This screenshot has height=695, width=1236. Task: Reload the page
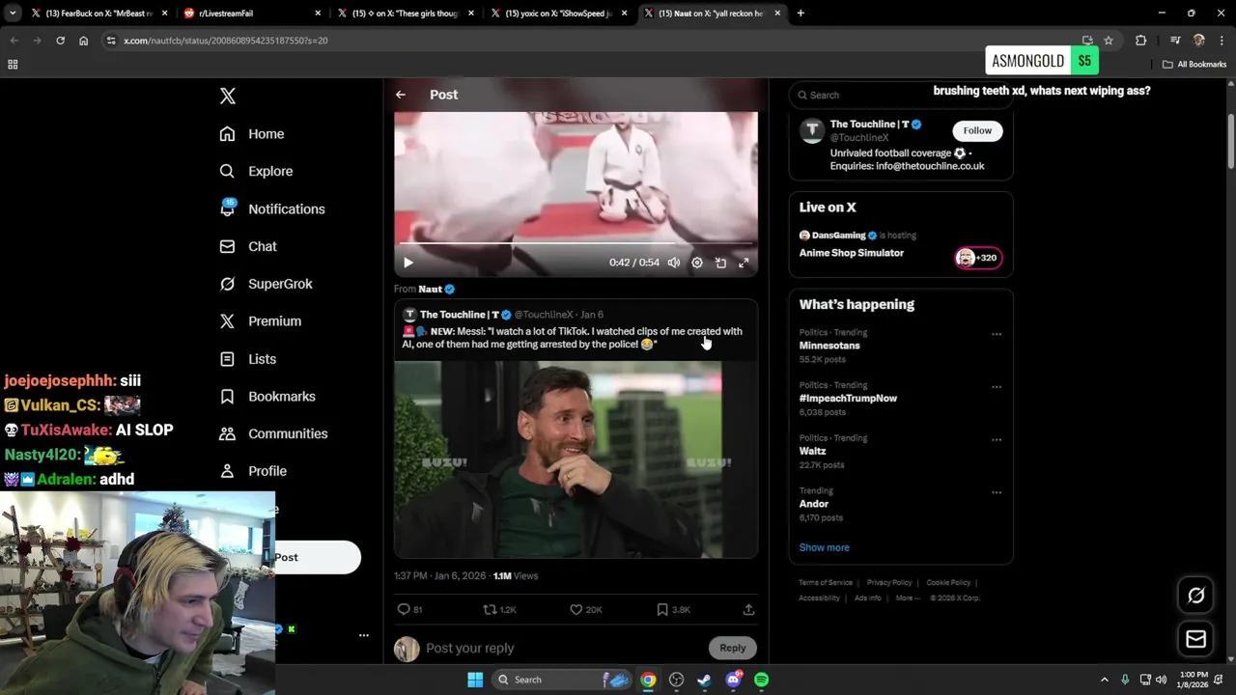[60, 41]
